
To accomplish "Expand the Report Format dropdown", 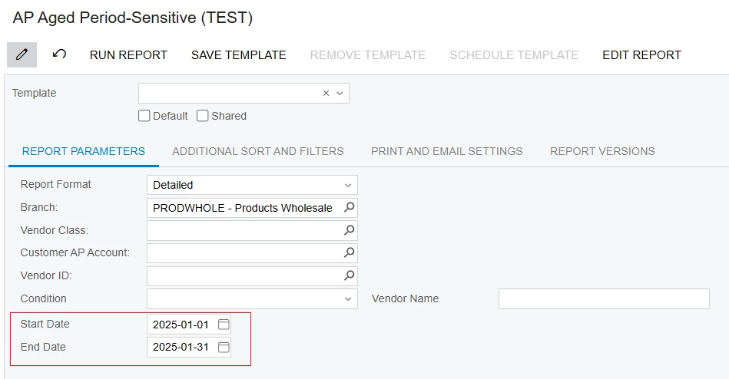I will [x=348, y=185].
